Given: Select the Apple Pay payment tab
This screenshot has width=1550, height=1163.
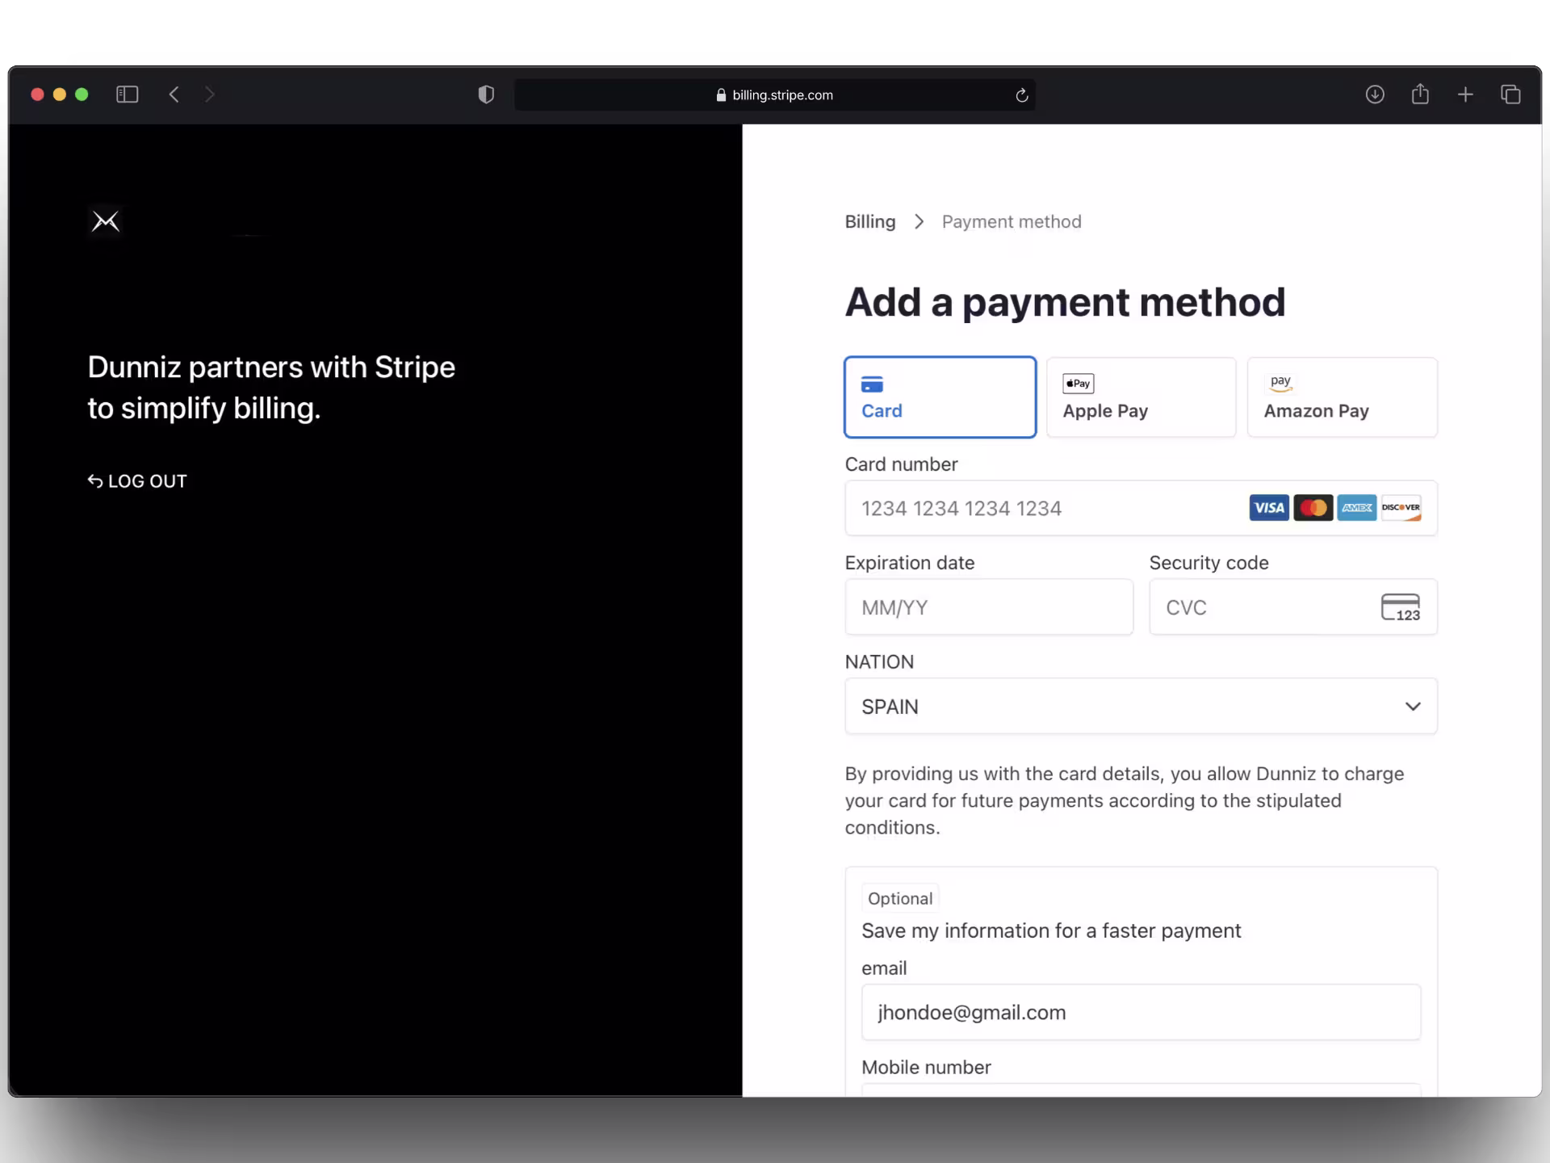Looking at the screenshot, I should click(x=1141, y=397).
